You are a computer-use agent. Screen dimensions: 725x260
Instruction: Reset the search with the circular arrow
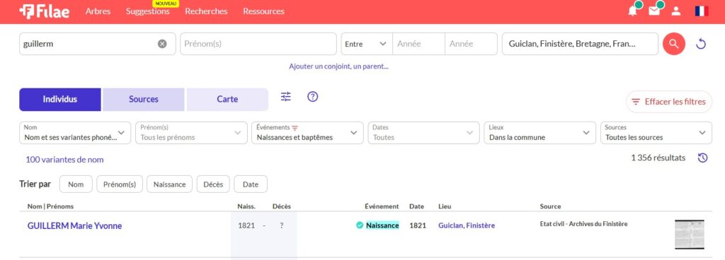tap(701, 44)
